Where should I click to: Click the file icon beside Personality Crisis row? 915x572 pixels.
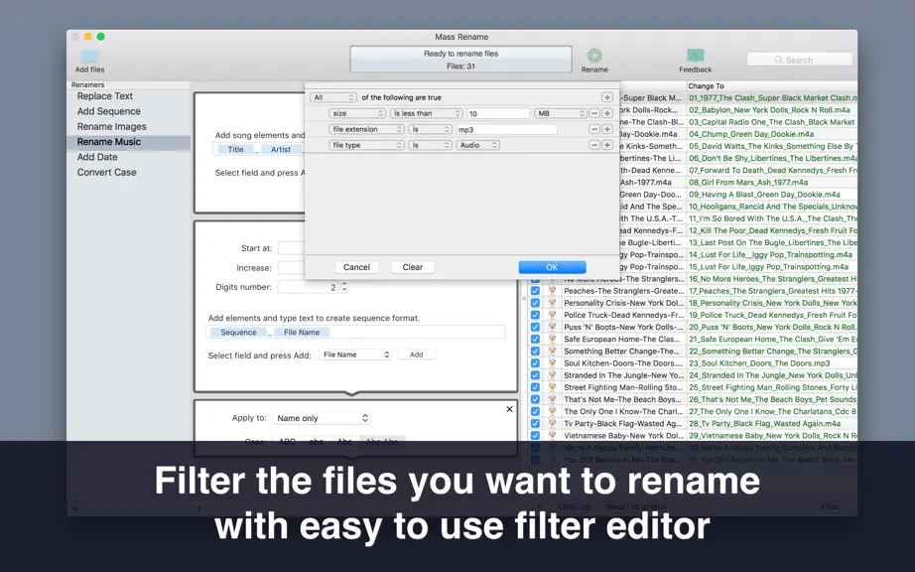(x=552, y=303)
